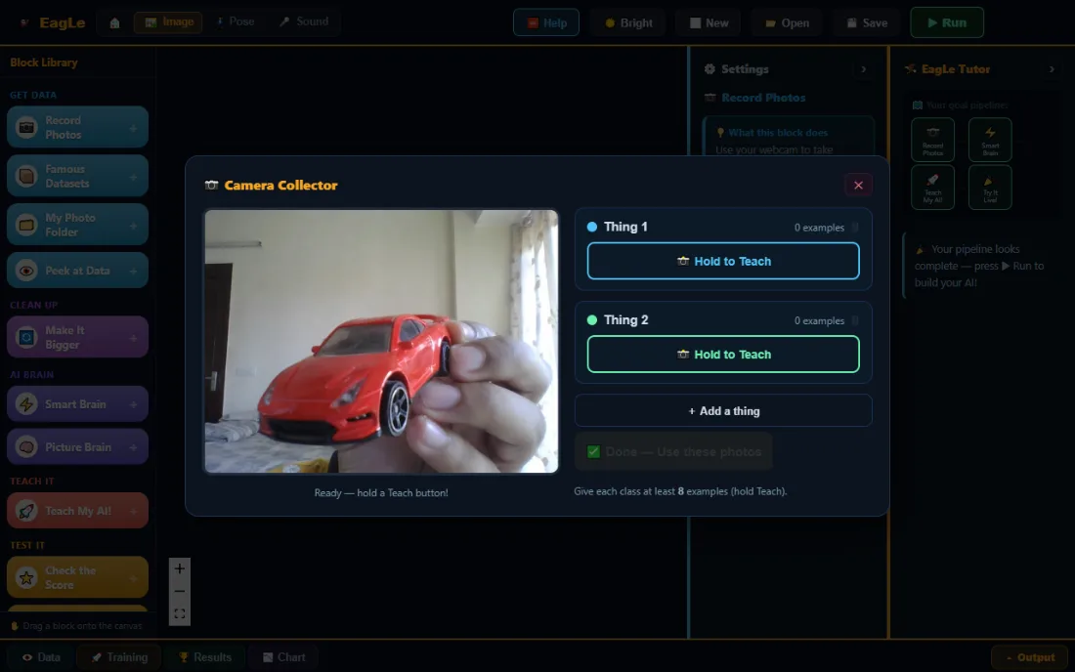The height and width of the screenshot is (672, 1075).
Task: Add My Photo Folder block via plus
Action: tap(133, 226)
